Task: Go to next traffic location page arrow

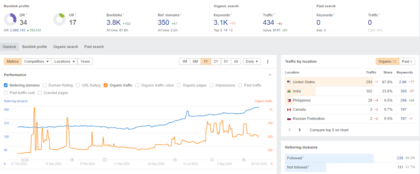Action: tap(299, 130)
